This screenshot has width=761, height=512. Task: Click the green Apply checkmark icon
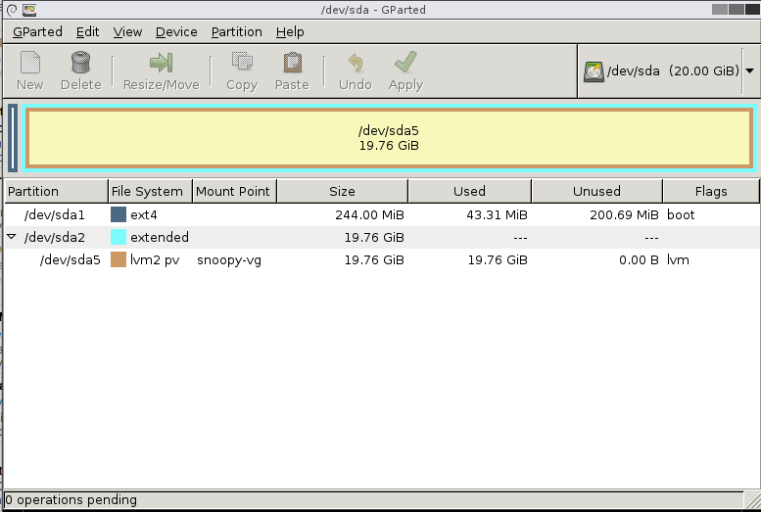(x=405, y=64)
